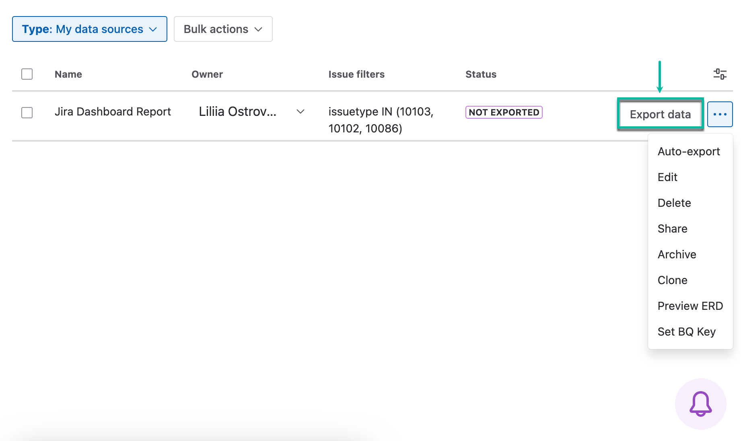Select Share in the actions menu
This screenshot has width=741, height=441.
pos(690,229)
